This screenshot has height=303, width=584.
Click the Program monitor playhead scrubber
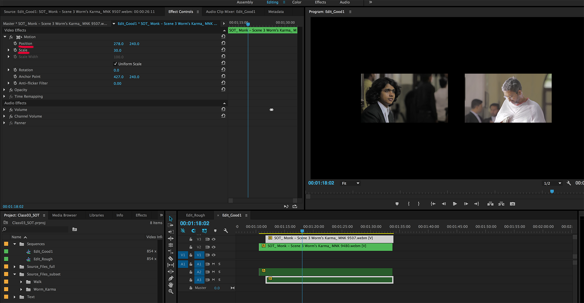click(552, 192)
